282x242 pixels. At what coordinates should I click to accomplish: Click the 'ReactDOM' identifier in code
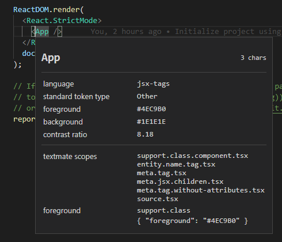pos(31,10)
